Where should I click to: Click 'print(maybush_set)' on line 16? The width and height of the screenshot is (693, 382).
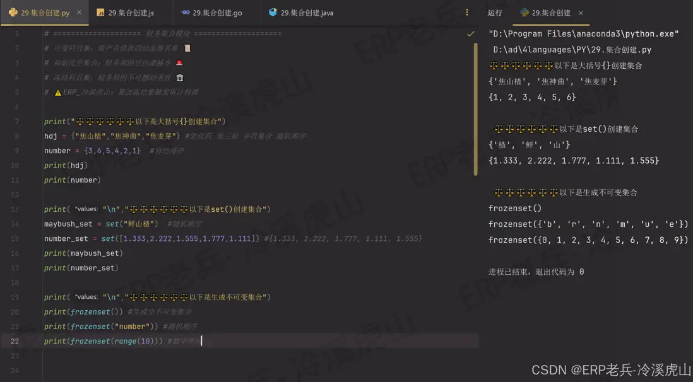coord(83,253)
